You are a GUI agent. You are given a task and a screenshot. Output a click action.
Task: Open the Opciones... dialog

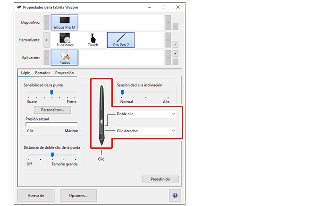[x=78, y=195]
